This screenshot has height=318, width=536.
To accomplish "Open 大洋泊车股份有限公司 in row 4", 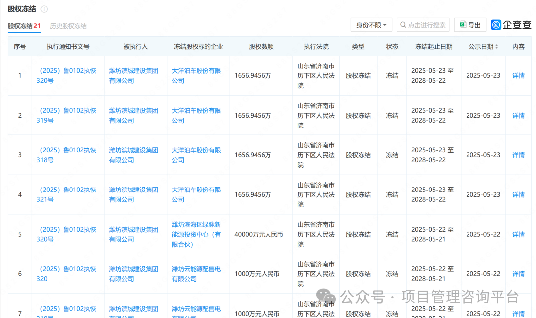I will [x=197, y=194].
